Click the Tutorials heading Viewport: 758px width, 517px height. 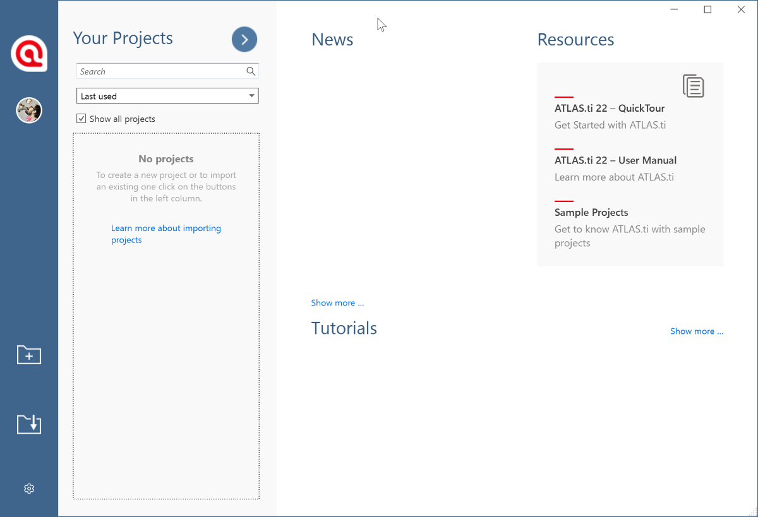tap(344, 328)
